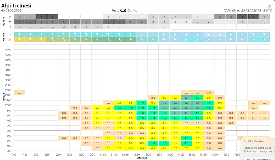This screenshot has width=275, height=160.
Task: Click the Nuvole section label
Action: [4, 22]
